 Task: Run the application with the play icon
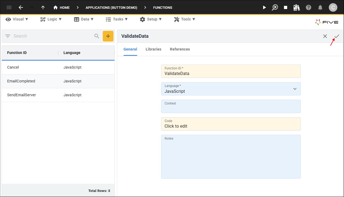[264, 7]
